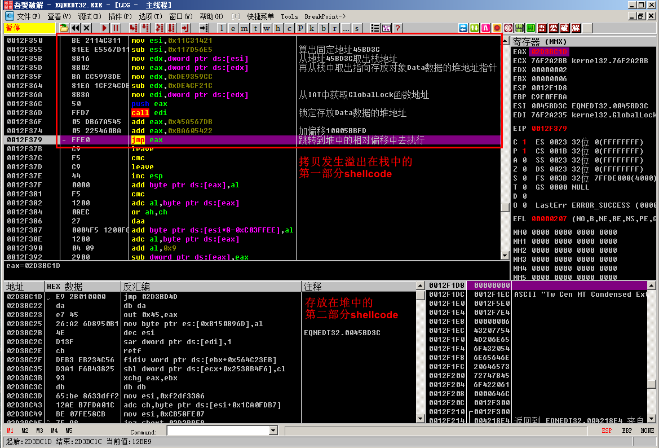Click the Close program X toolbar icon
The height and width of the screenshot is (448, 659).
(87, 28)
